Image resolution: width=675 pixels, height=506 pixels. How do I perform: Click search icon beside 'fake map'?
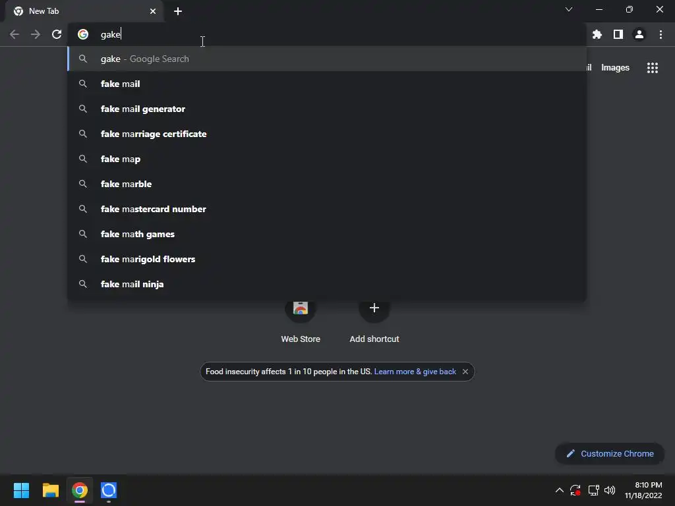coord(83,159)
